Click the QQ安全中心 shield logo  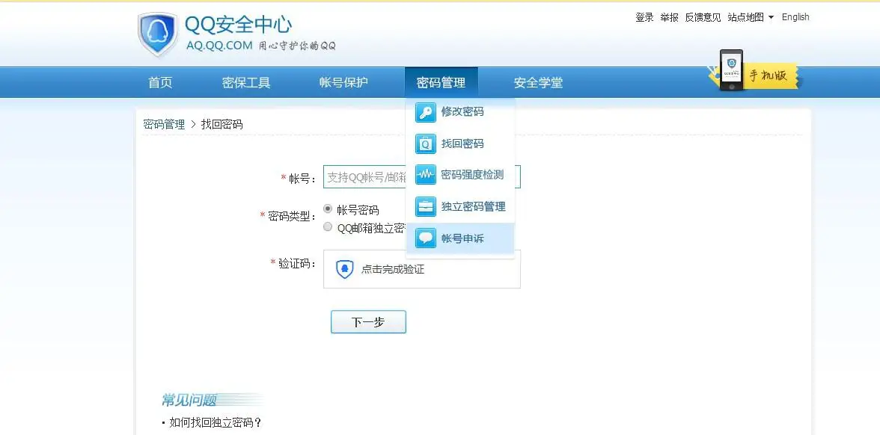(155, 31)
